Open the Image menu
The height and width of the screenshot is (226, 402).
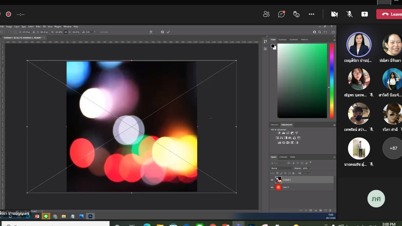9,27
